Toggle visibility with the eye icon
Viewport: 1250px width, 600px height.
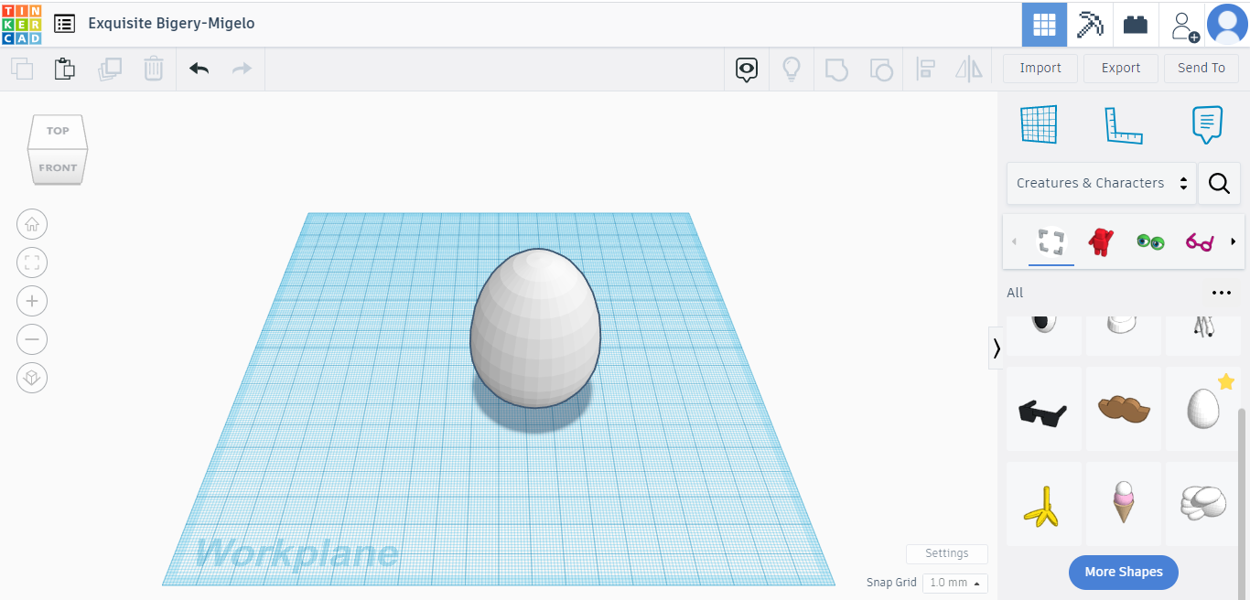coord(746,68)
